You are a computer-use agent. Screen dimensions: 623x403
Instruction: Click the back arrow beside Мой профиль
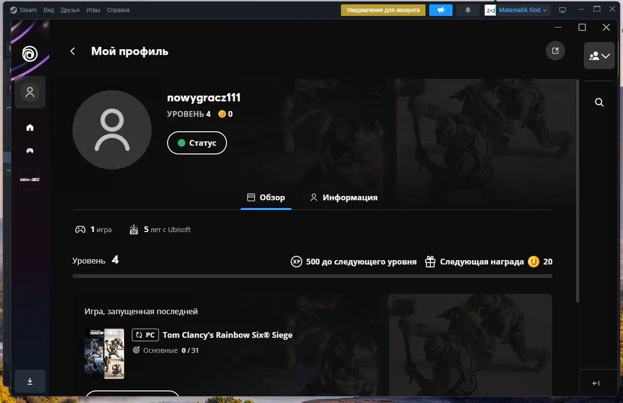[73, 51]
